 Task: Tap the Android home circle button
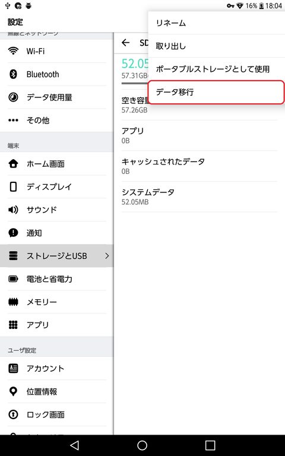point(142,445)
